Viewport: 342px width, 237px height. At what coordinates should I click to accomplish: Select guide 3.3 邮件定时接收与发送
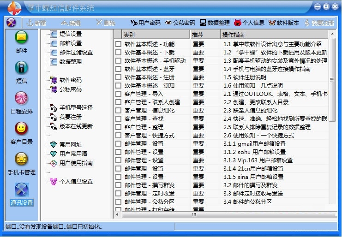[253, 194]
